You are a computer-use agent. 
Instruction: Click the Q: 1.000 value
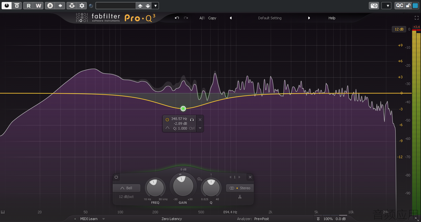pos(180,129)
